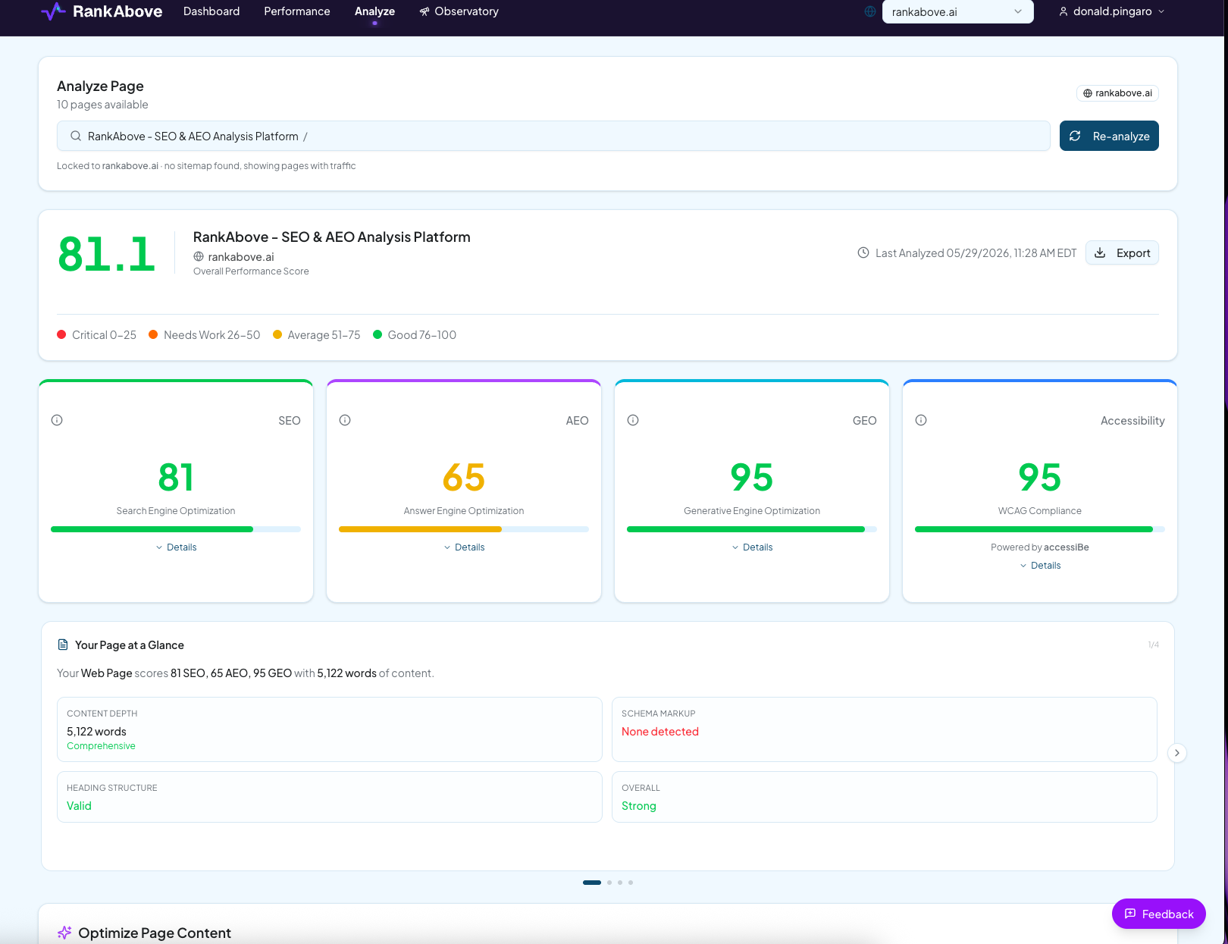1228x944 pixels.
Task: Click the Re-analyze button
Action: pyautogui.click(x=1109, y=136)
